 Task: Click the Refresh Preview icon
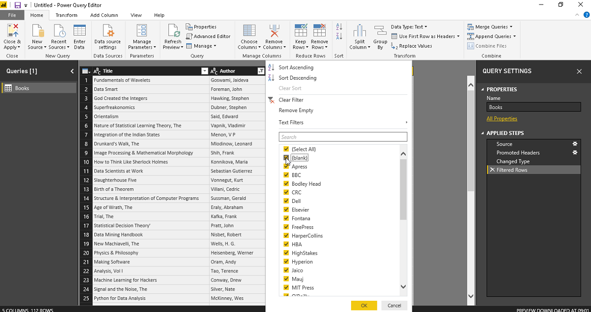point(174,30)
